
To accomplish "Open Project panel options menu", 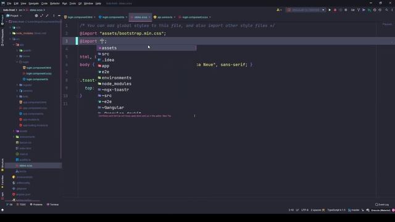I will click(54, 15).
